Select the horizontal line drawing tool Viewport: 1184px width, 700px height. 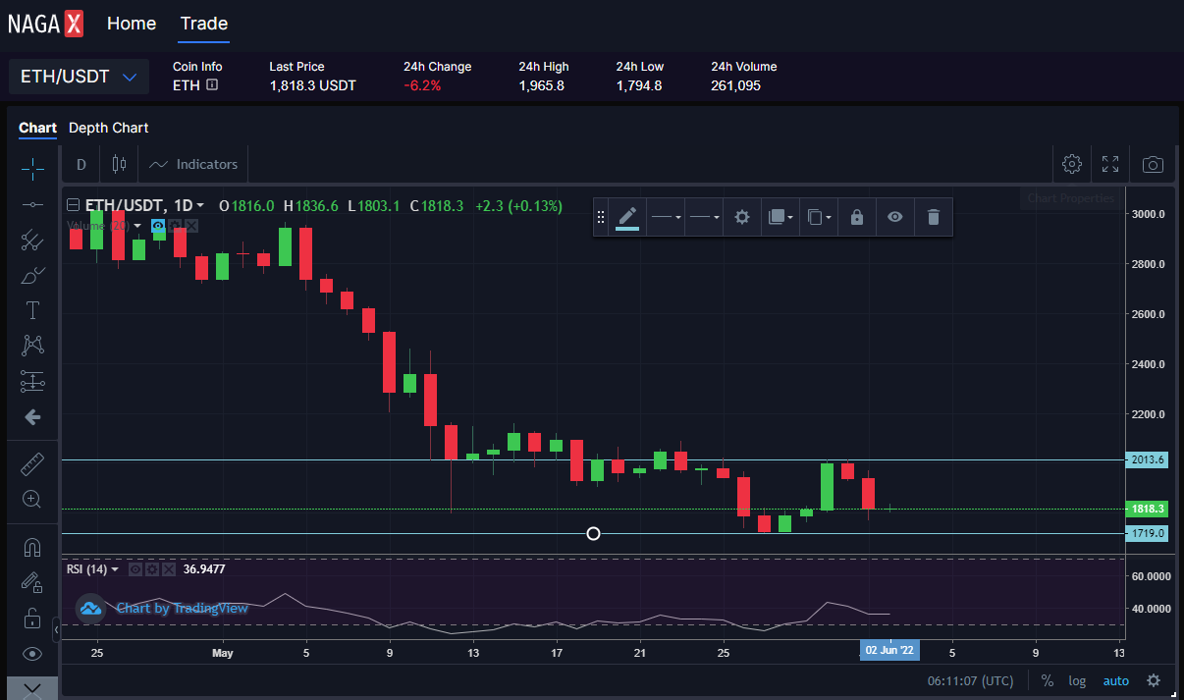pos(32,204)
